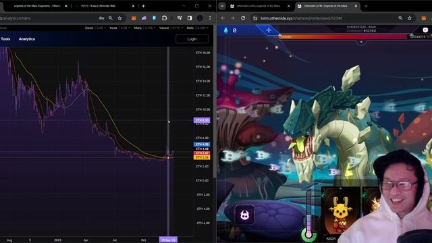The image size is (432, 243).
Task: Open the Koda price dropdown
Action: pyautogui.click(x=120, y=28)
